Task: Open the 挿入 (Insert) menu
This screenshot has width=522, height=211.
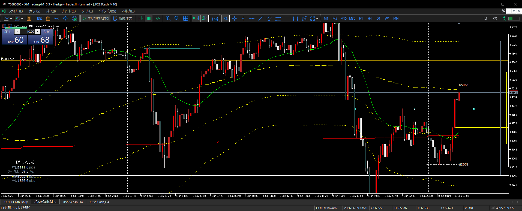Action: [51, 11]
